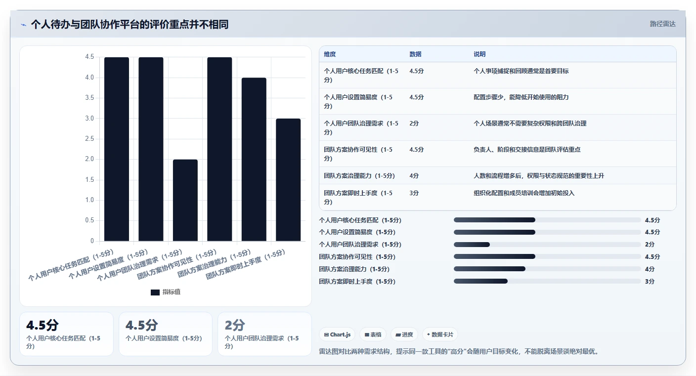Click the progress list label 团队方案协作可见性（1-5分）
696x376 pixels.
[357, 257]
